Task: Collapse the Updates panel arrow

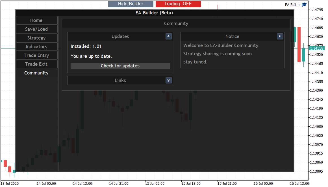Action: pyautogui.click(x=169, y=36)
